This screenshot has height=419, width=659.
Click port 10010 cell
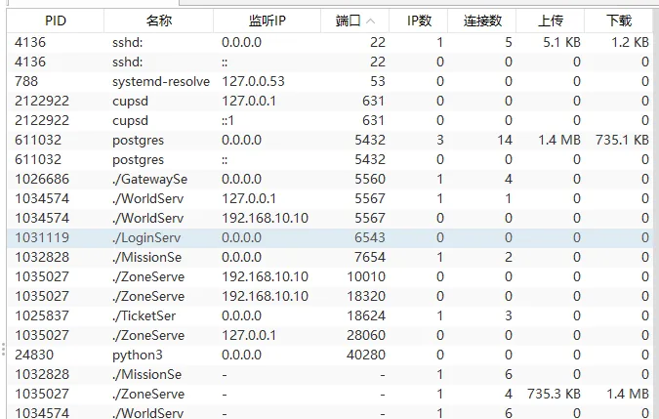366,277
